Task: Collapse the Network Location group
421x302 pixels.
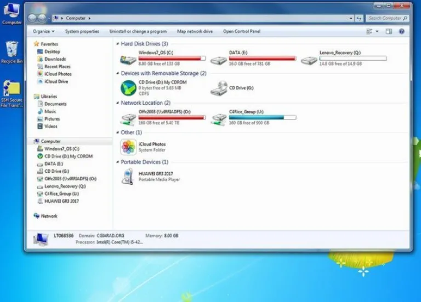Action: 118,103
